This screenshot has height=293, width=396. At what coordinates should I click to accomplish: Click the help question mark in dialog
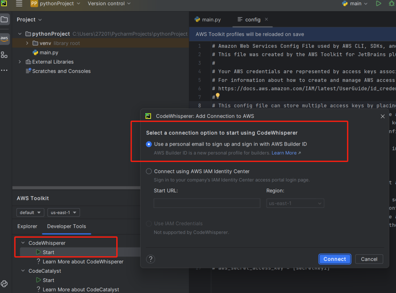point(150,259)
